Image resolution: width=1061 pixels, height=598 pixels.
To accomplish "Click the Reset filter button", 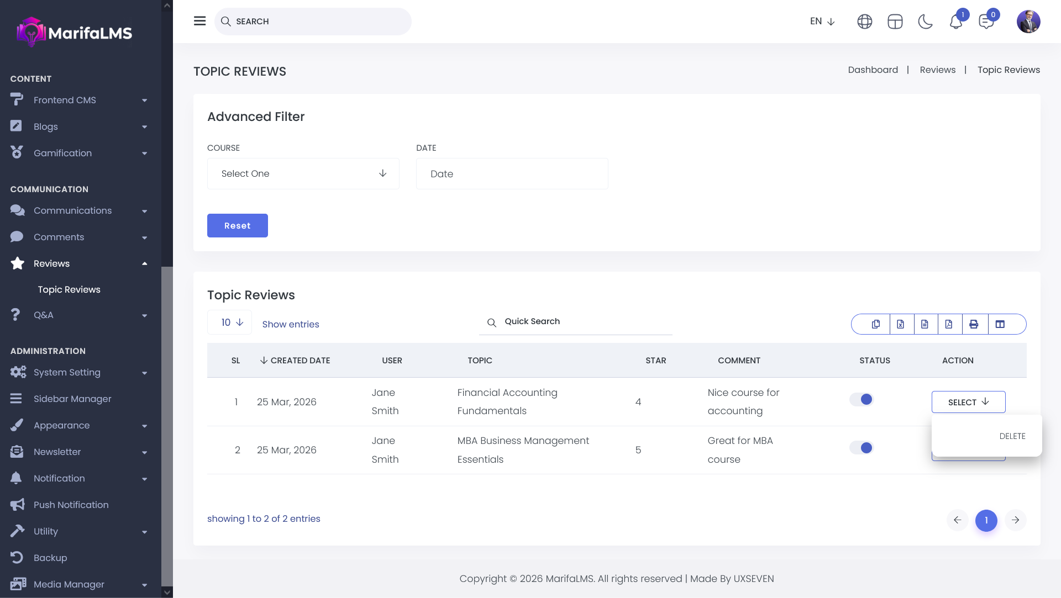I will point(237,226).
